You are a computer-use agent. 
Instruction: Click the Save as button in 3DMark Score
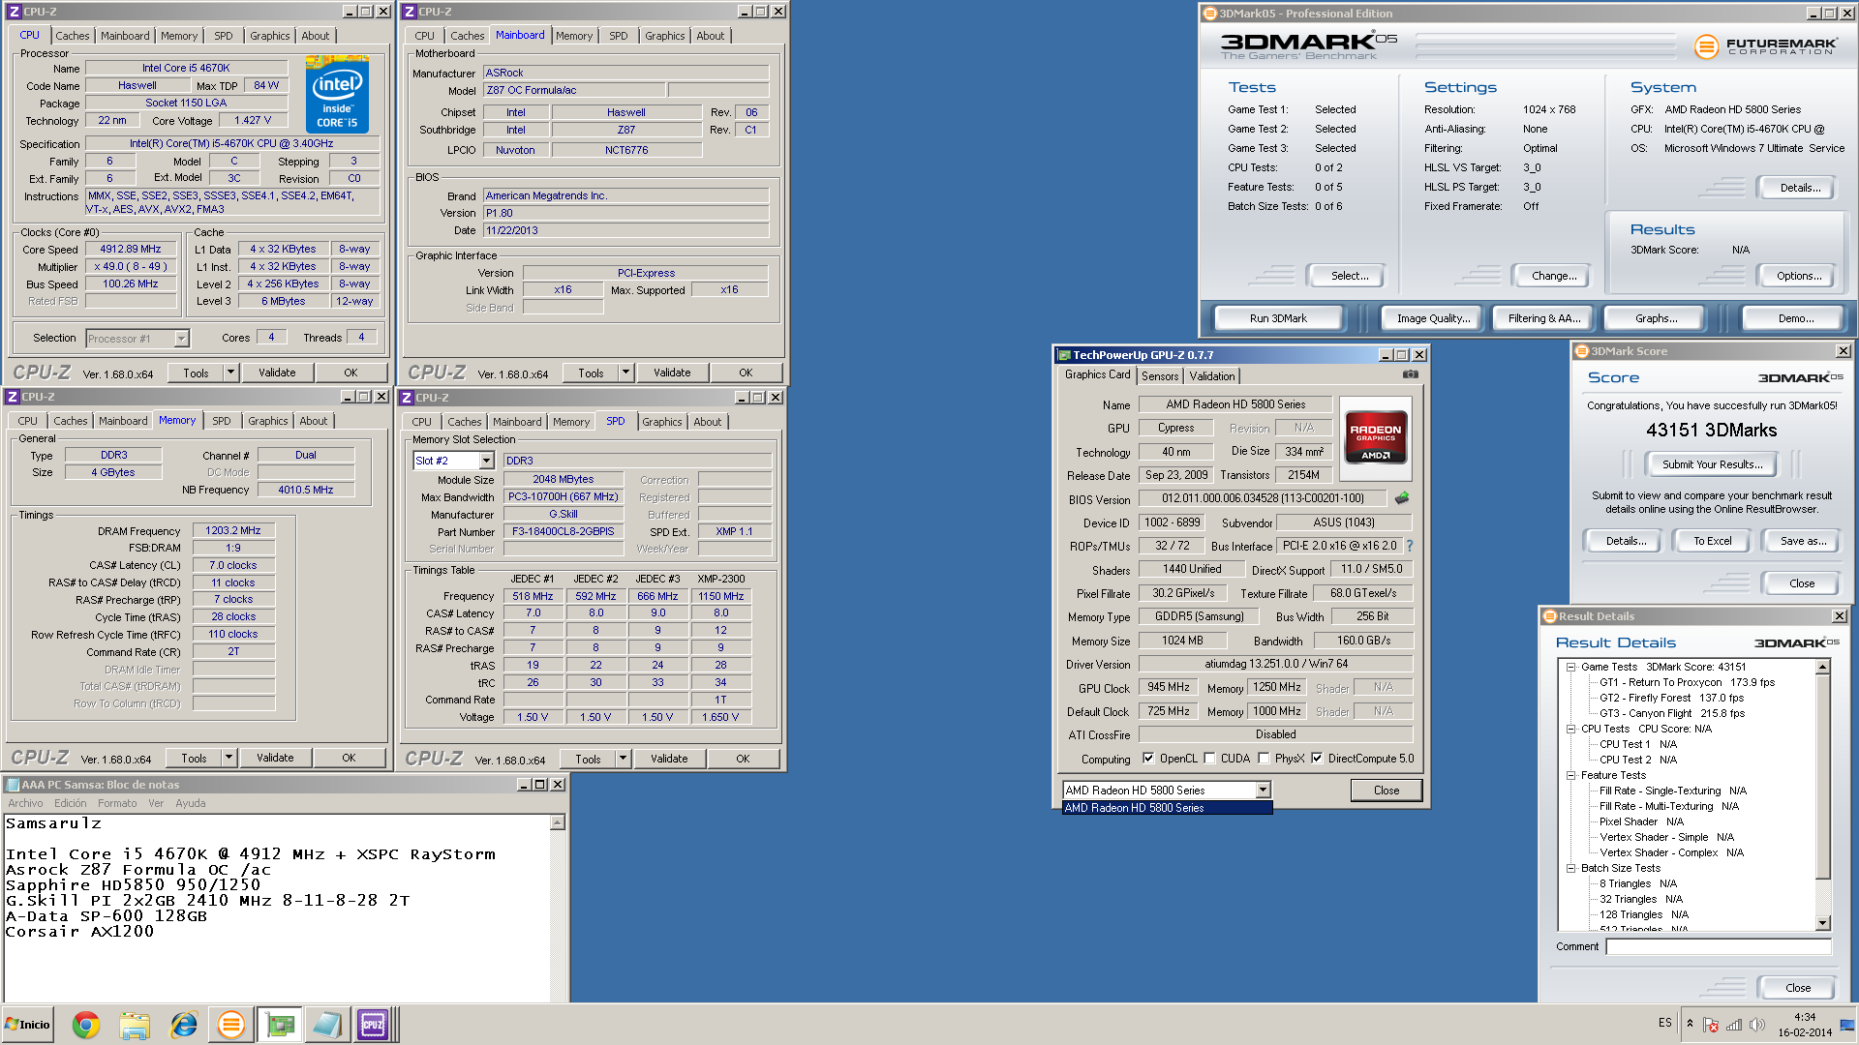[1803, 541]
